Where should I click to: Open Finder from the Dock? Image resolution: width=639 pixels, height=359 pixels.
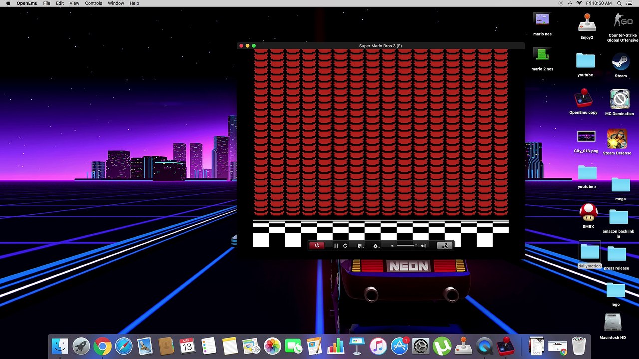tap(60, 346)
